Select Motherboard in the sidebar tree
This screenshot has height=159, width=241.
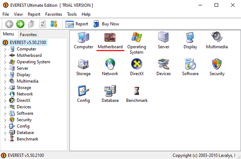(29, 55)
